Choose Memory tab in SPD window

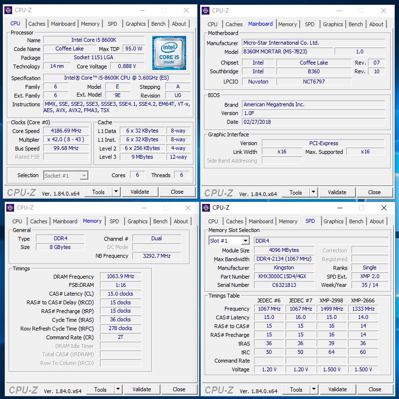click(288, 221)
